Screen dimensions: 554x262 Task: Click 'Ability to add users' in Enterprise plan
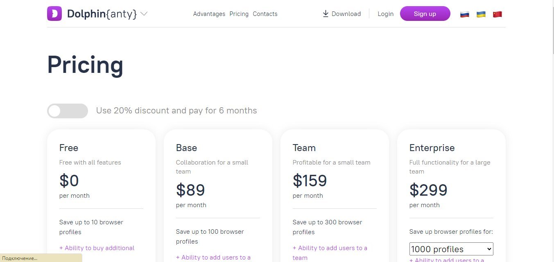click(447, 260)
